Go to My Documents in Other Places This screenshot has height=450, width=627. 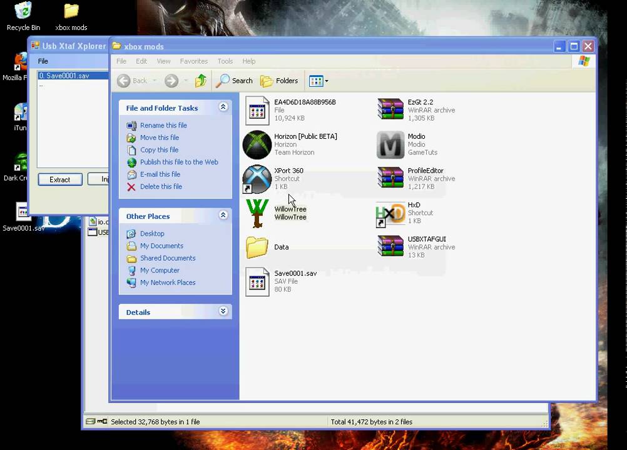161,246
